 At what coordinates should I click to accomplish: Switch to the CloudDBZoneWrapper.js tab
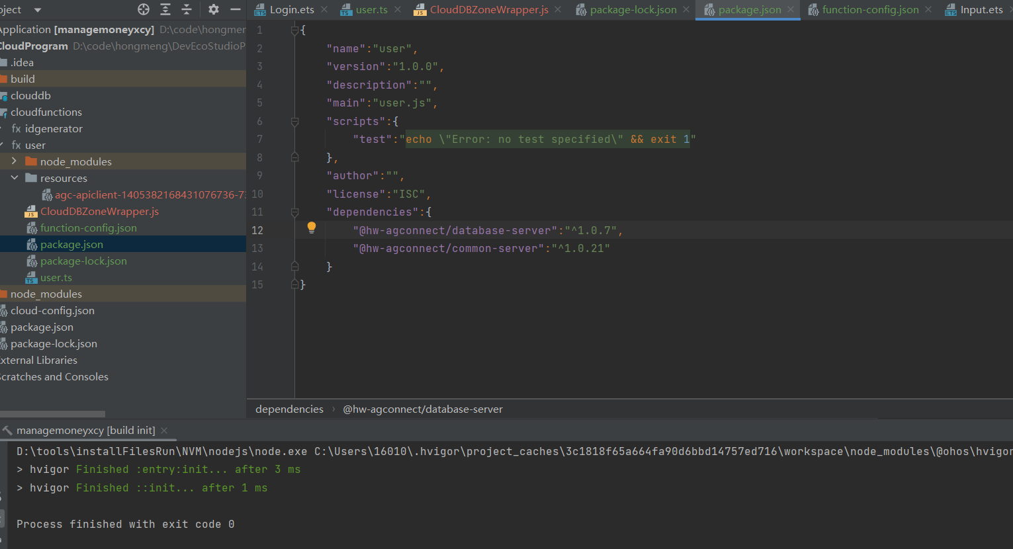point(489,10)
